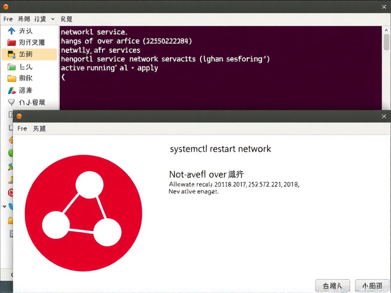Image resolution: width=391 pixels, height=293 pixels.
Task: Select the red starburst icon in the lower sidebar
Action: click(10, 192)
